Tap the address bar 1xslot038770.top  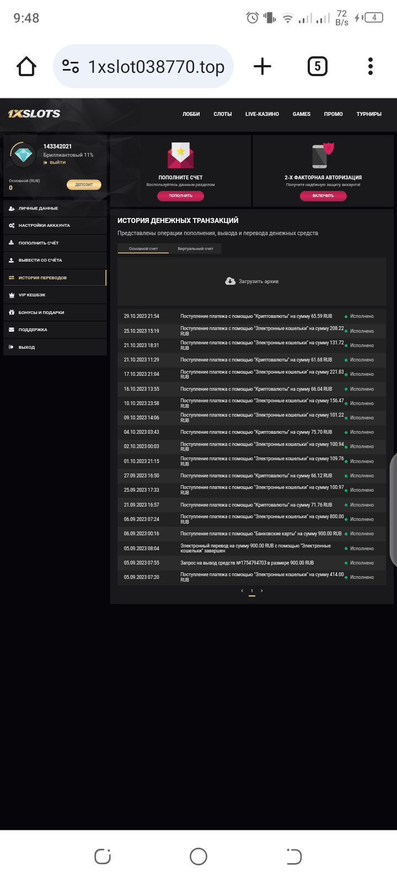pyautogui.click(x=143, y=67)
